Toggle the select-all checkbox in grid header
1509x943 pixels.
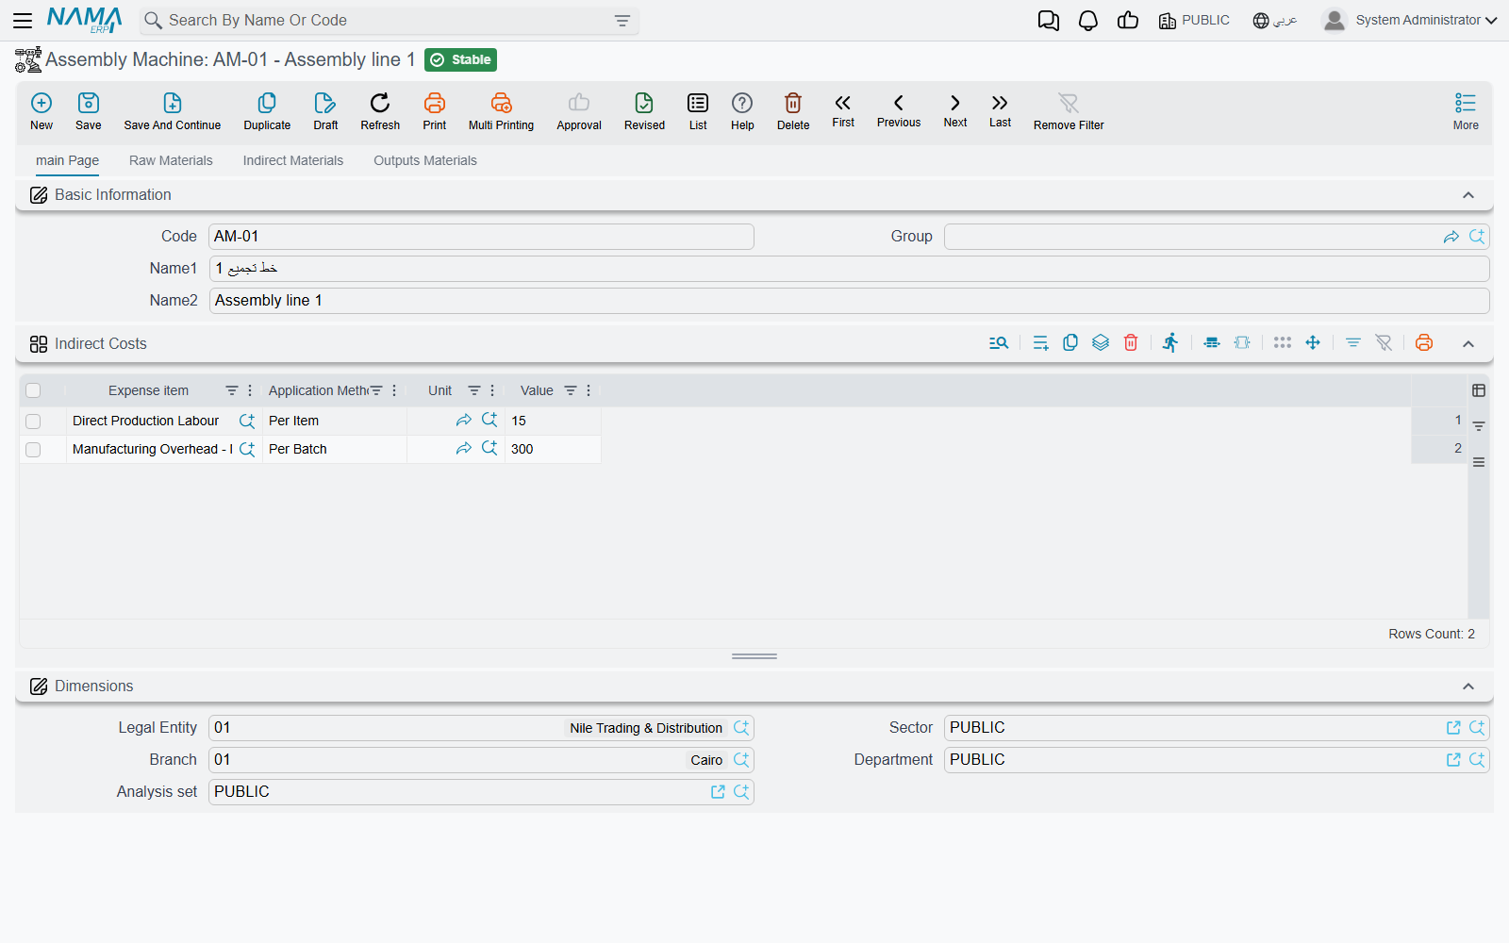coord(33,390)
